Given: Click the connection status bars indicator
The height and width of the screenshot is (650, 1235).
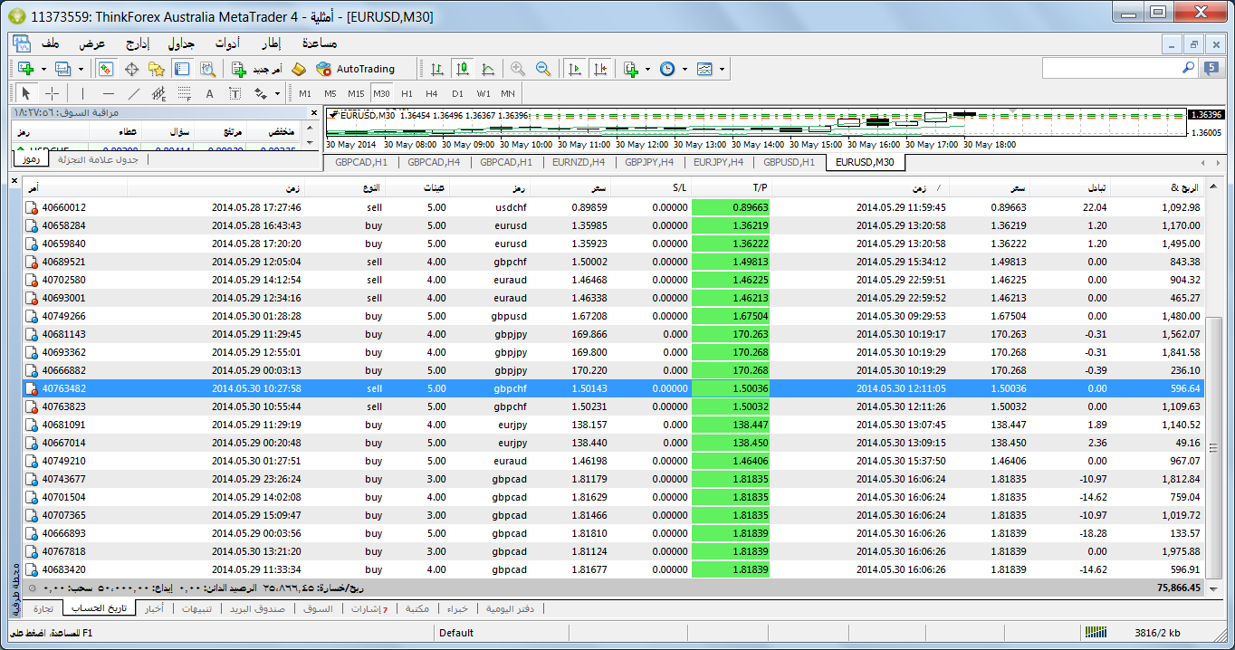Looking at the screenshot, I should 1096,633.
